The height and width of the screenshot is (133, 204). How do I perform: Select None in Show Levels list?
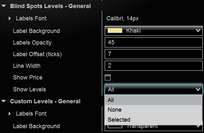coord(154,110)
